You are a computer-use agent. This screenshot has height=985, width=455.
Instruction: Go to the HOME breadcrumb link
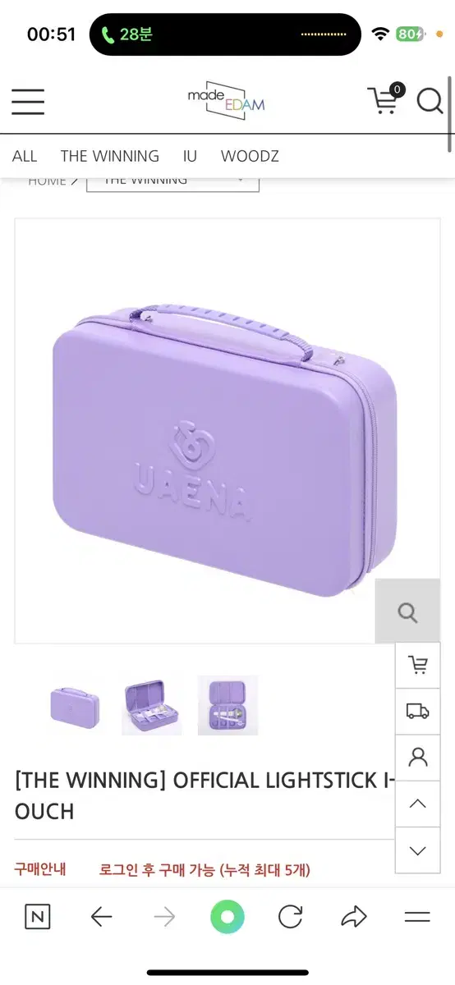[x=47, y=181]
